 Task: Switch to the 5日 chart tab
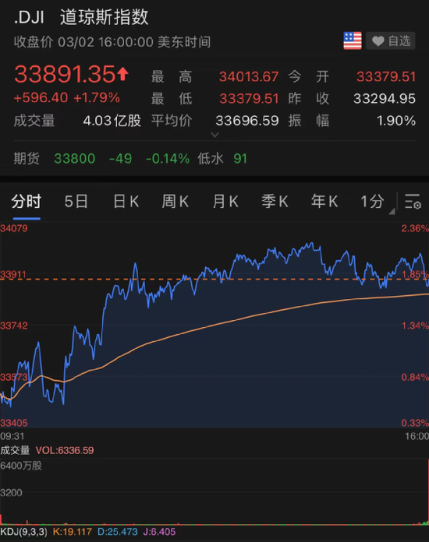(x=76, y=201)
